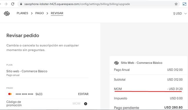The width and height of the screenshot is (188, 110).
Task: Click summary title 'Sitio Web - Commerce Básico'
Action: 142,63
